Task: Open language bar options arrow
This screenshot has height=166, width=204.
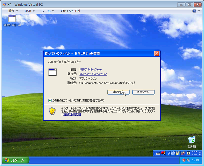Action: click(200, 155)
